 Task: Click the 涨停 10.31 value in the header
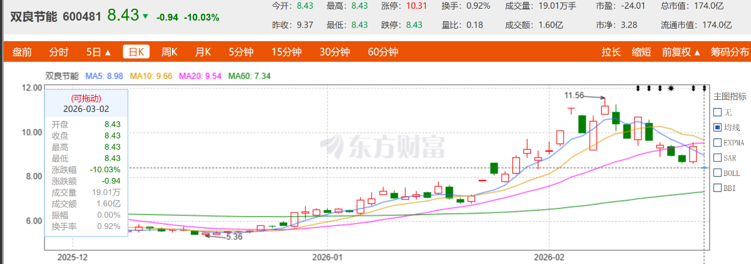416,6
